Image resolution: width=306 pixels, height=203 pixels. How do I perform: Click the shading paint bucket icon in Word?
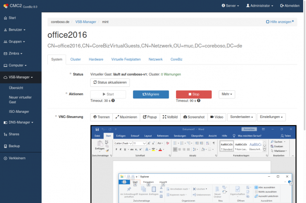point(203,150)
